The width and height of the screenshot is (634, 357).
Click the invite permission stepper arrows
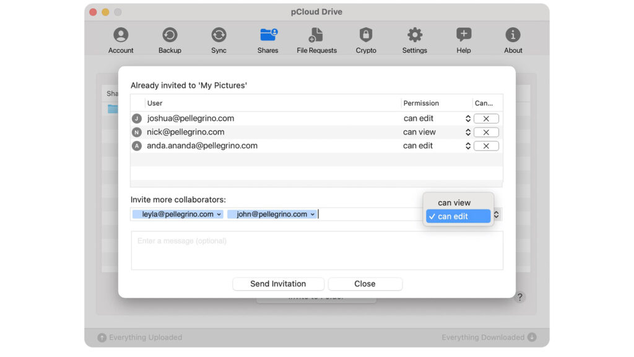click(x=497, y=214)
